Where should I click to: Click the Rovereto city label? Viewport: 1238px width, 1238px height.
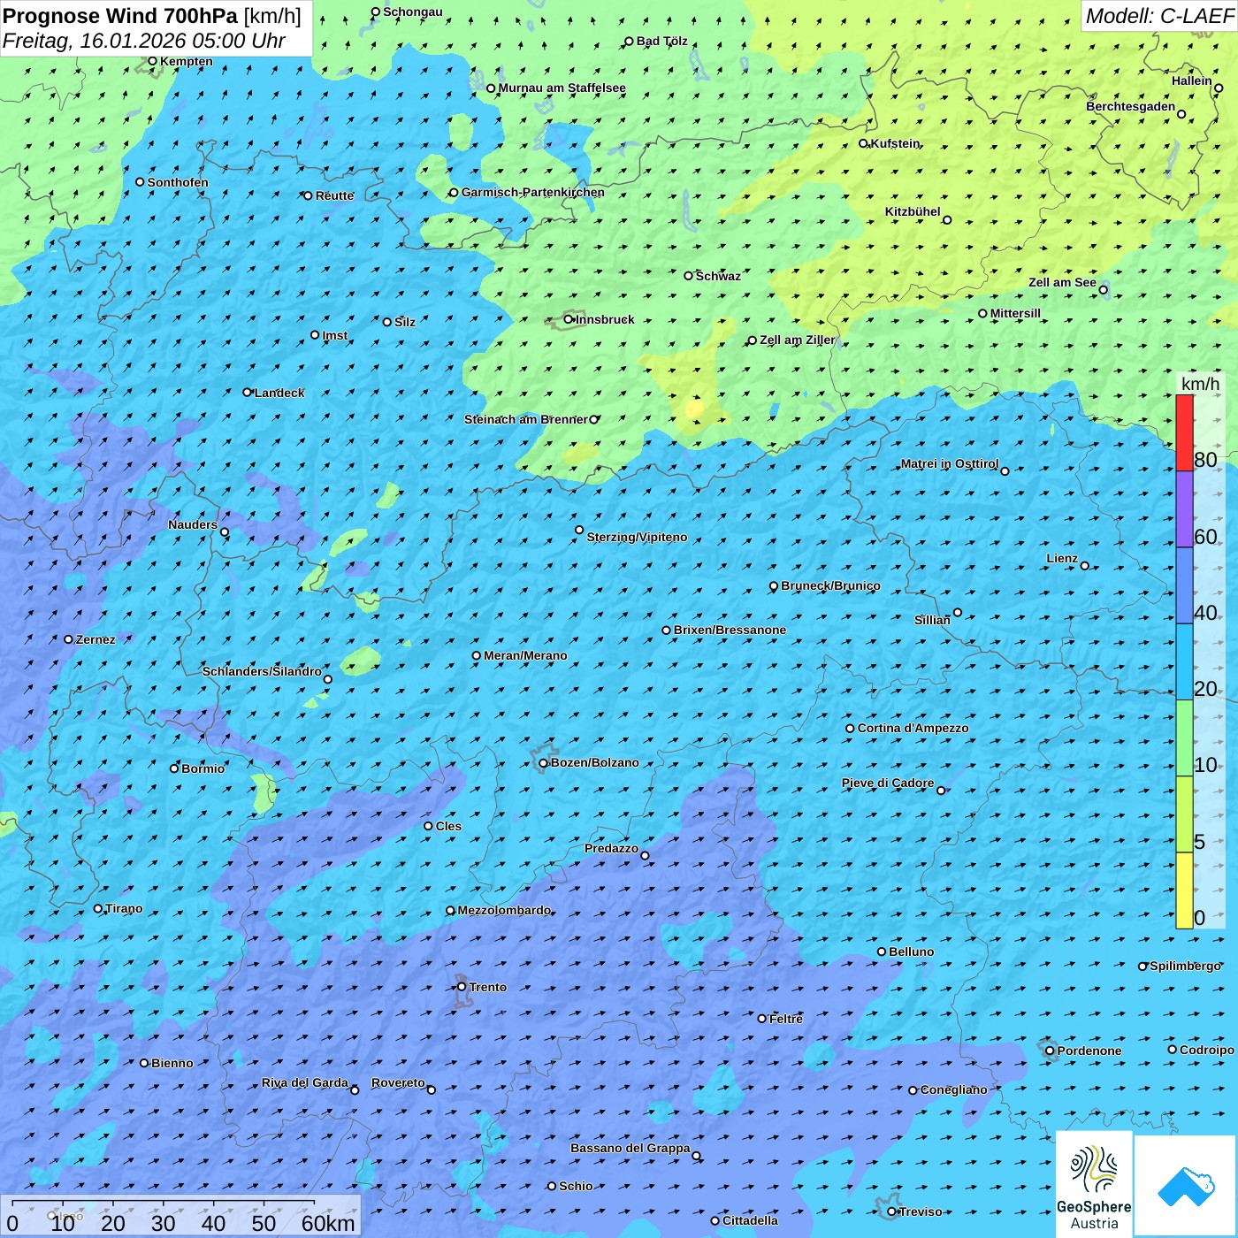tap(398, 1082)
